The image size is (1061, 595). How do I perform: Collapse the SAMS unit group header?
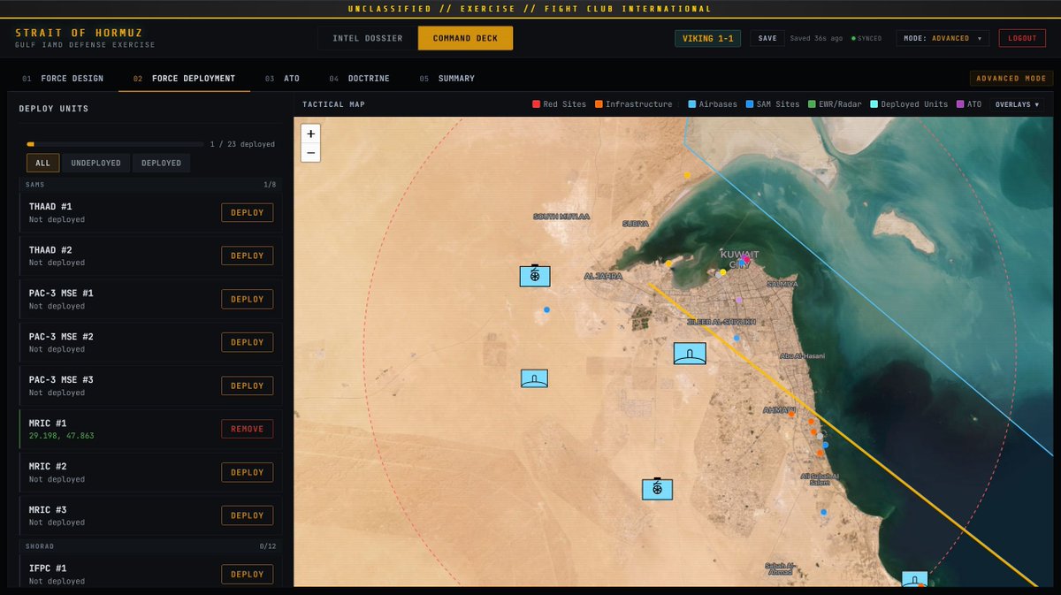151,185
